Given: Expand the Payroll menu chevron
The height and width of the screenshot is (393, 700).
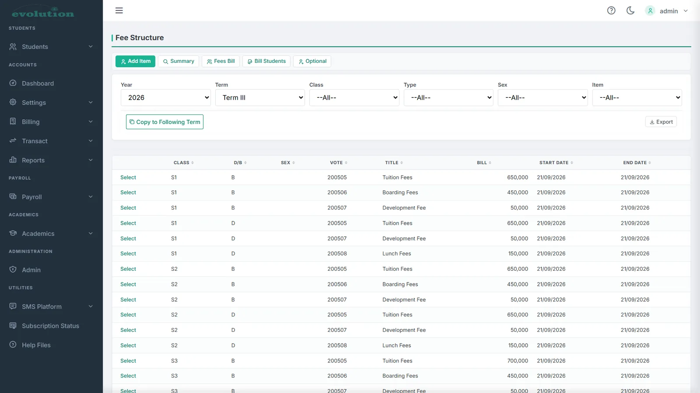Looking at the screenshot, I should click(91, 197).
